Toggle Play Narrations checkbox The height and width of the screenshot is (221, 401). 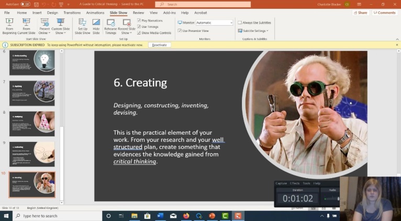pyautogui.click(x=139, y=20)
